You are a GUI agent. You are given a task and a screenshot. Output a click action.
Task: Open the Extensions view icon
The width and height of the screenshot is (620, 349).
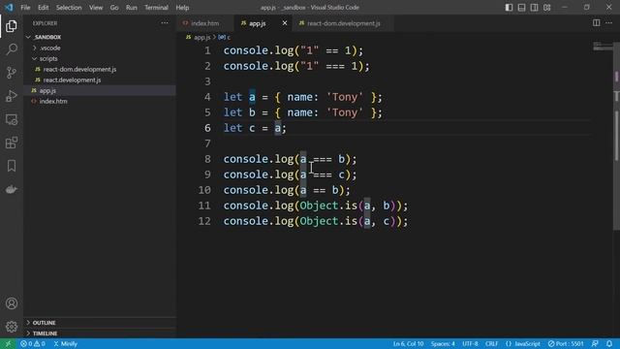[x=12, y=143]
